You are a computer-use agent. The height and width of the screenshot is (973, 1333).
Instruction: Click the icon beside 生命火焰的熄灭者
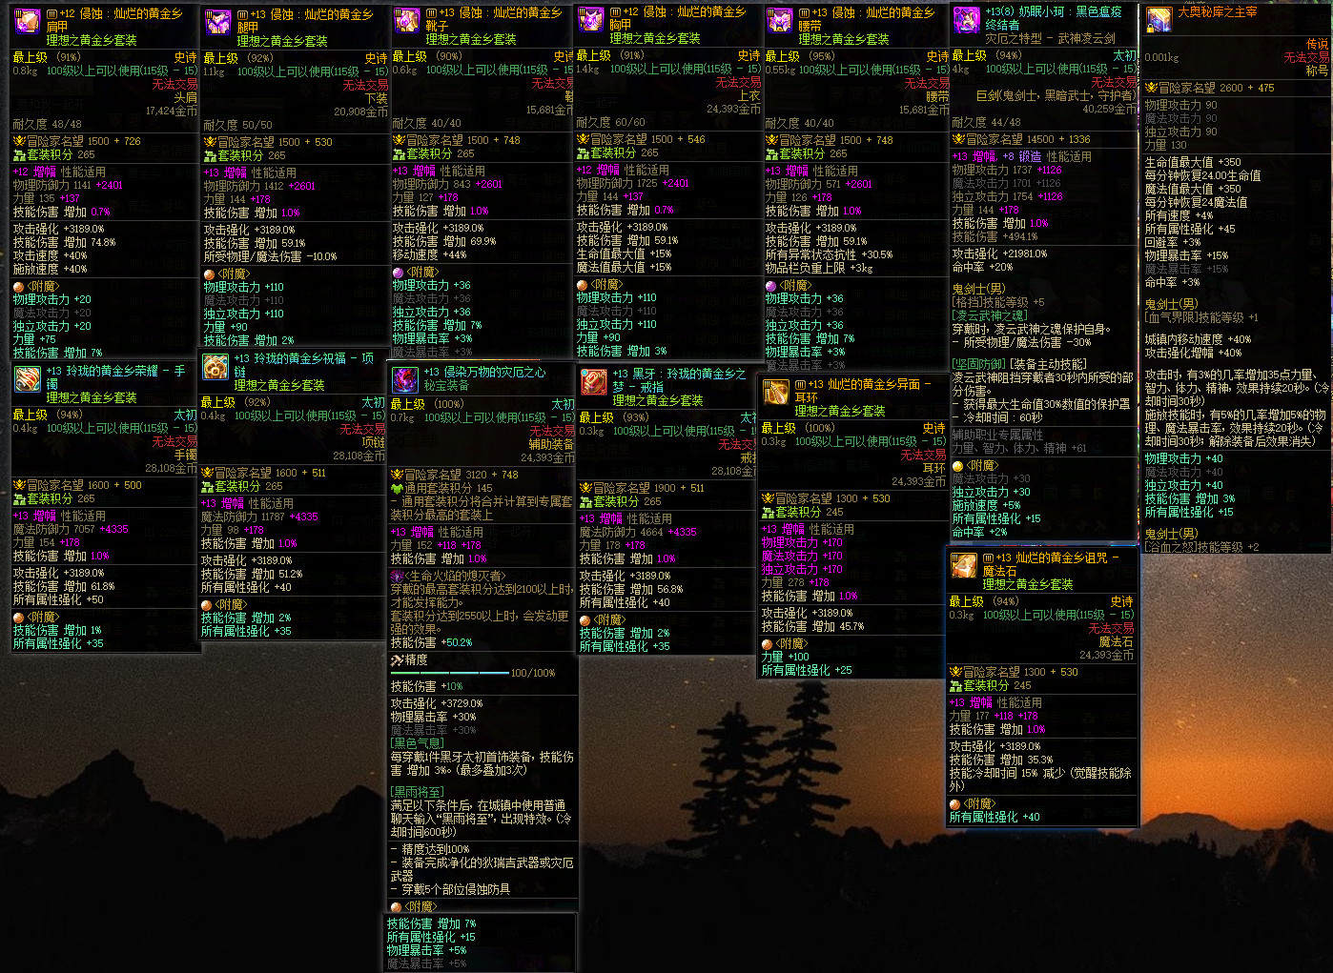click(x=398, y=577)
